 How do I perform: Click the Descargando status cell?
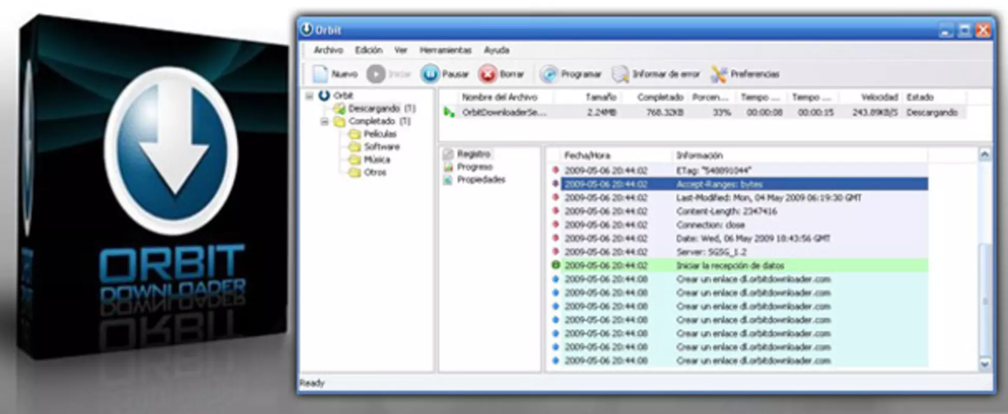(932, 112)
